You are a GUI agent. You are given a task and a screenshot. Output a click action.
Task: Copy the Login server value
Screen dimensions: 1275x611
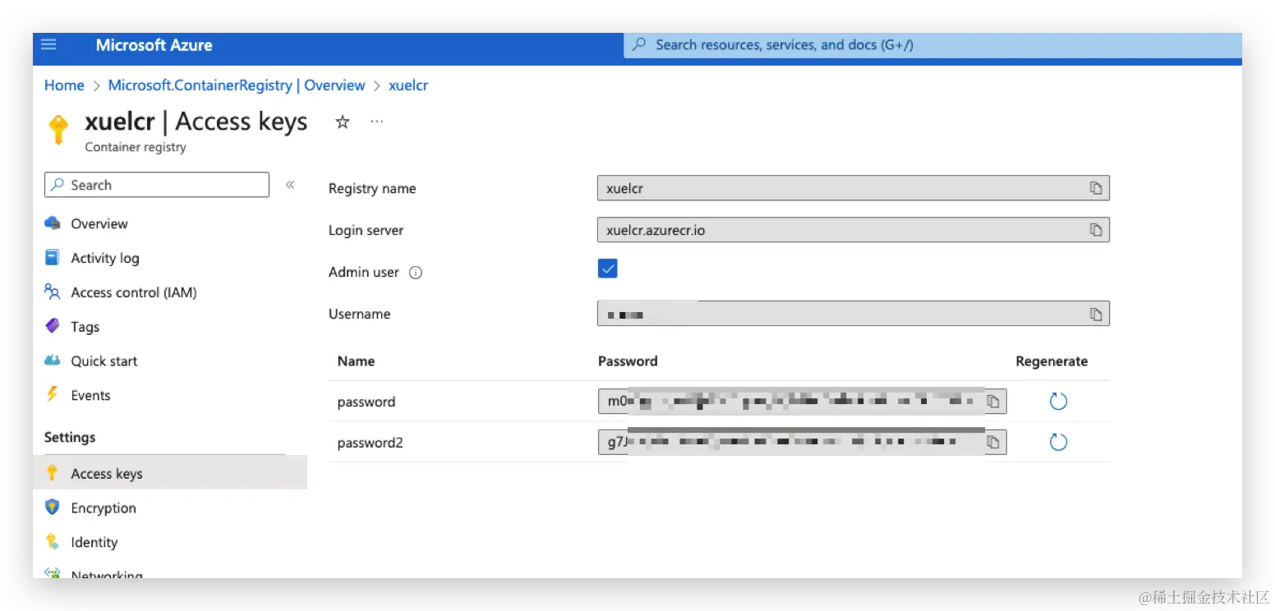(x=1096, y=230)
